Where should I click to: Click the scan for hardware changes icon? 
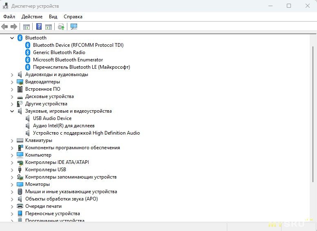point(73,27)
